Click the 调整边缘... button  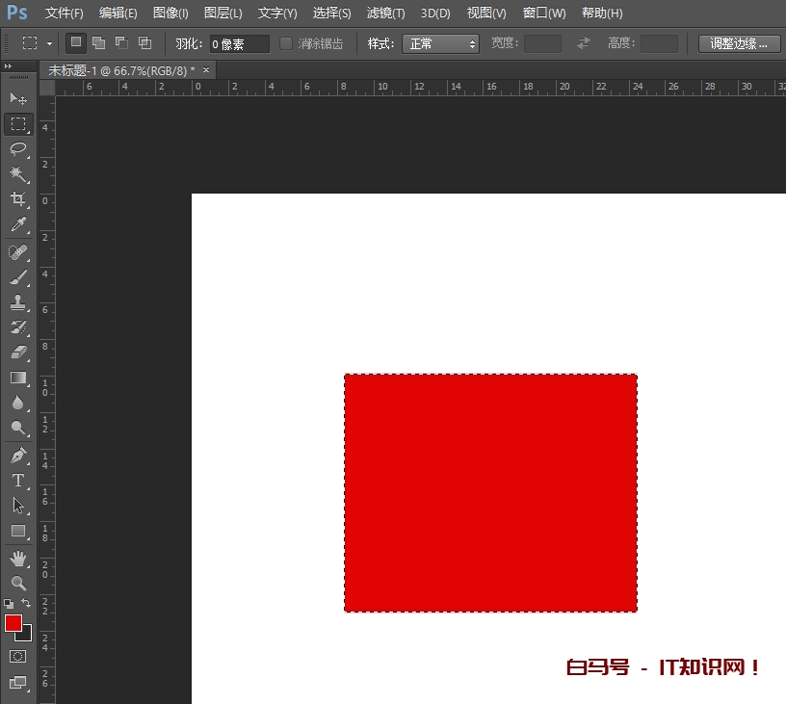739,43
